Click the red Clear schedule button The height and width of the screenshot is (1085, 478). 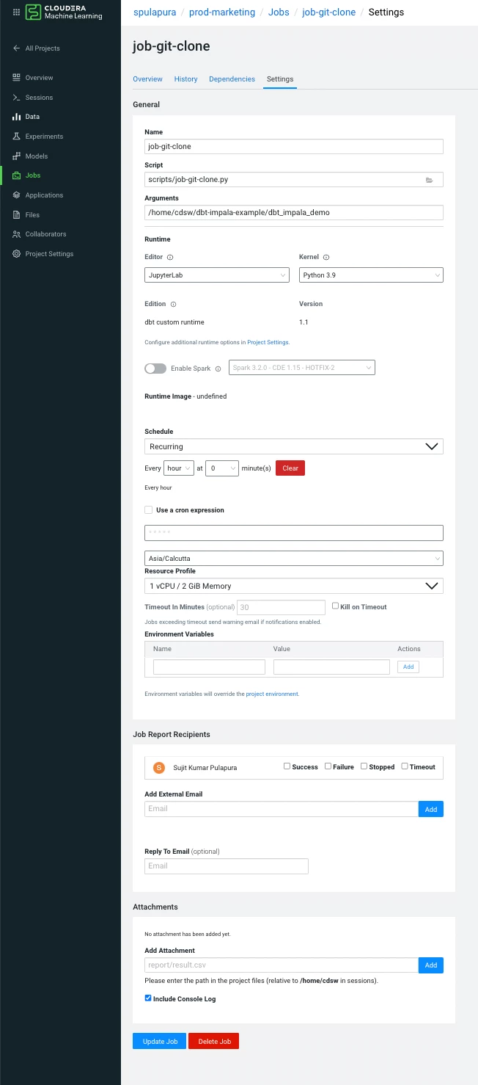290,468
